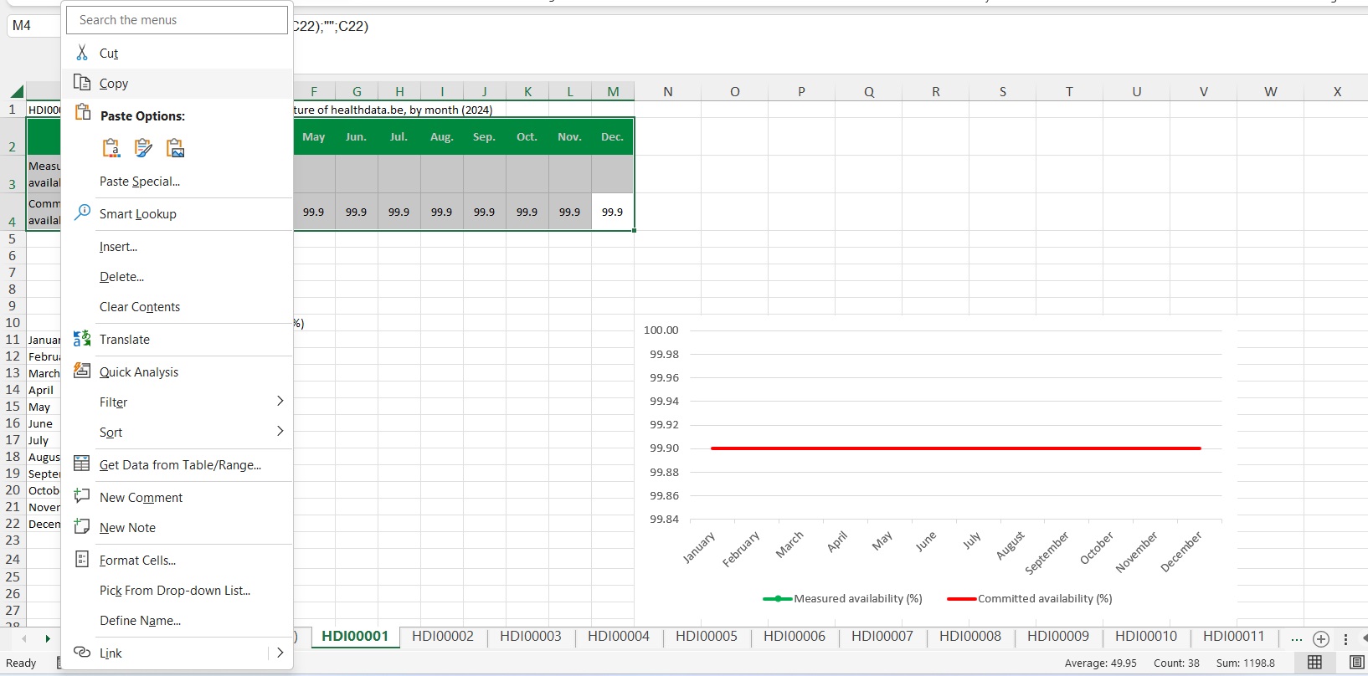Open the HDI00010 sheet tab
The width and height of the screenshot is (1368, 676).
click(1145, 637)
